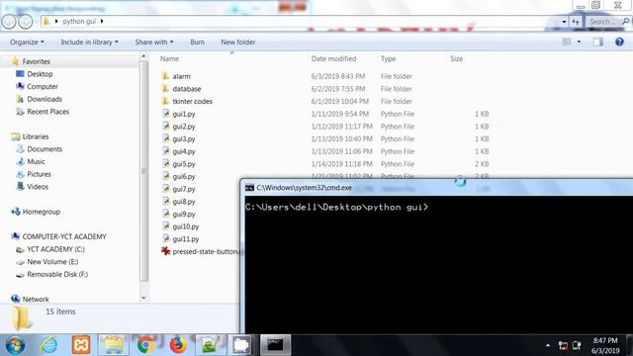Viewport: 633px width, 356px height.
Task: Open Computer in Favorites
Action: (x=37, y=86)
